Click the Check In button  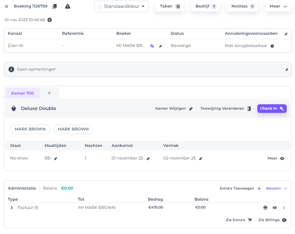pos(272,109)
